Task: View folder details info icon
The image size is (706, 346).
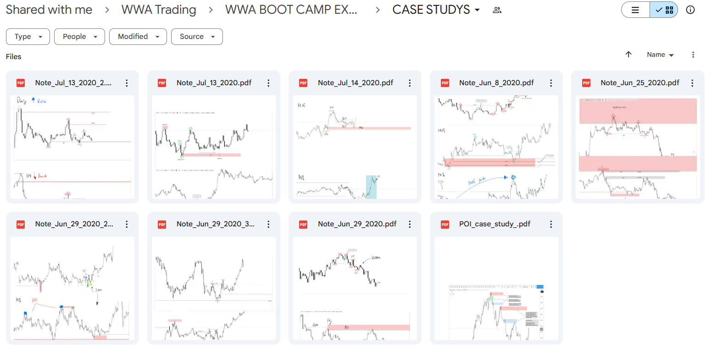Action: tap(690, 10)
